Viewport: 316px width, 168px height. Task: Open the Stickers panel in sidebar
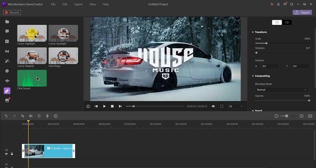pyautogui.click(x=7, y=71)
